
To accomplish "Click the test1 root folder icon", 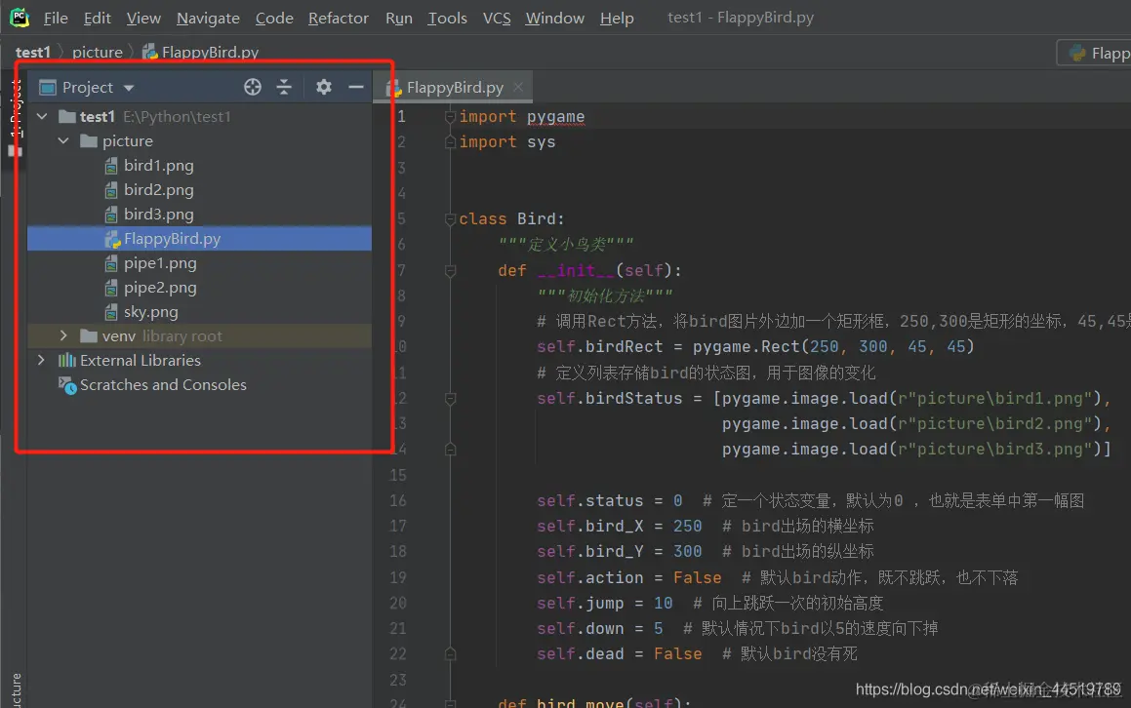I will 67,116.
